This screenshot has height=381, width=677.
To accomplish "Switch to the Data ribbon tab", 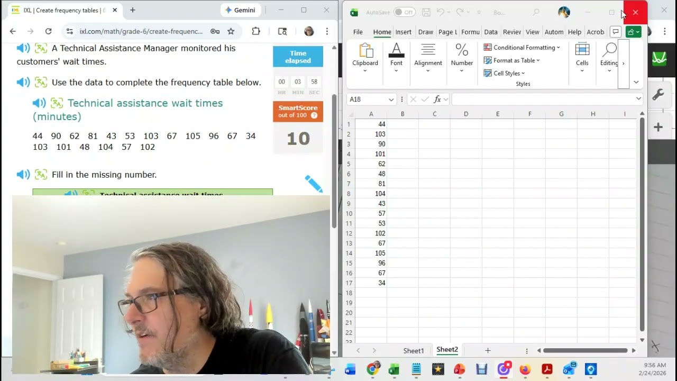I will tap(491, 32).
